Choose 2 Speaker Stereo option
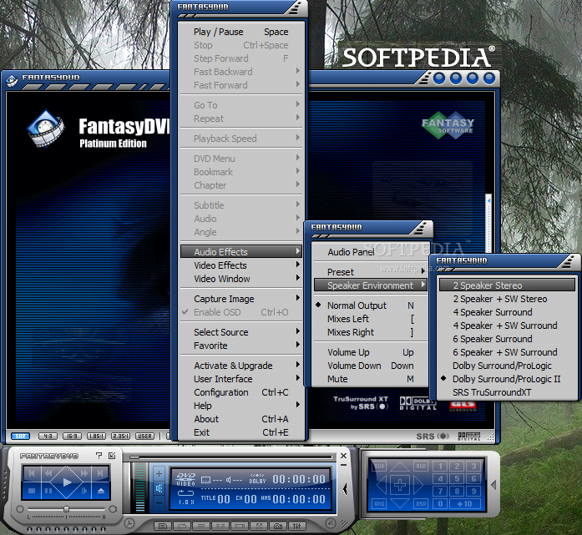 pos(507,285)
